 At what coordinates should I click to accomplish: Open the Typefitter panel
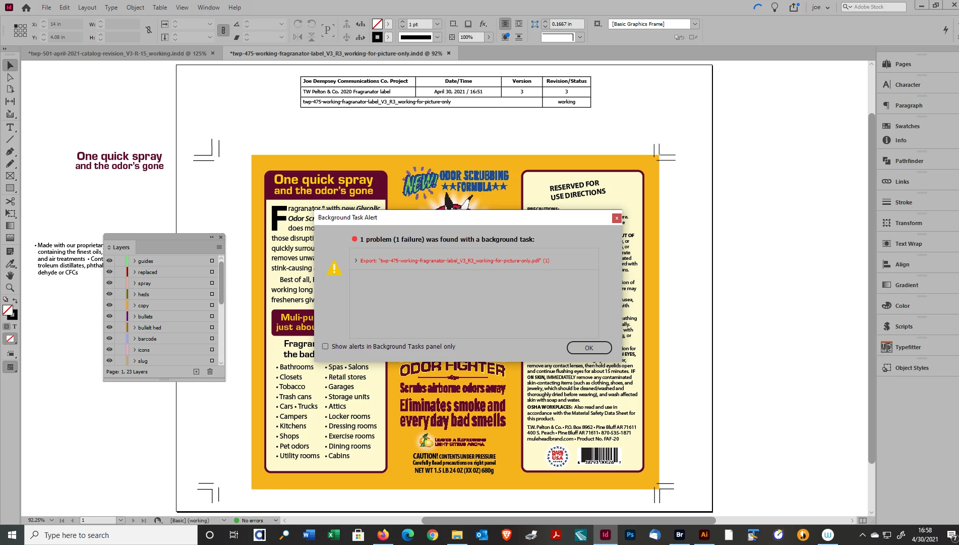tap(908, 347)
